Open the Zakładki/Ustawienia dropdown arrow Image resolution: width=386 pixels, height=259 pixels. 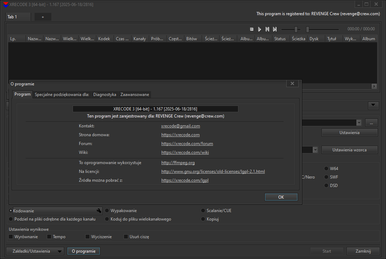click(59, 251)
